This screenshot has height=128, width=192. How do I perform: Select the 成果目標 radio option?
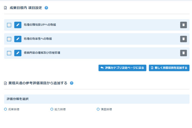pos(5,109)
